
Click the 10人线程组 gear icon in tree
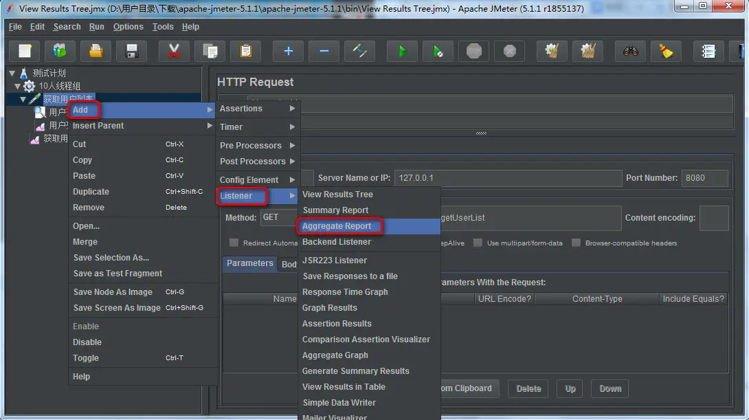pos(29,86)
